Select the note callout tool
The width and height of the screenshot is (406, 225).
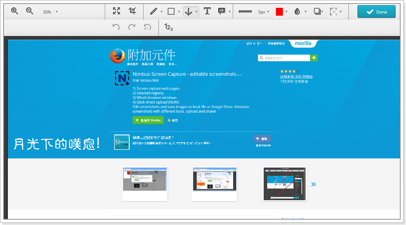pos(222,11)
